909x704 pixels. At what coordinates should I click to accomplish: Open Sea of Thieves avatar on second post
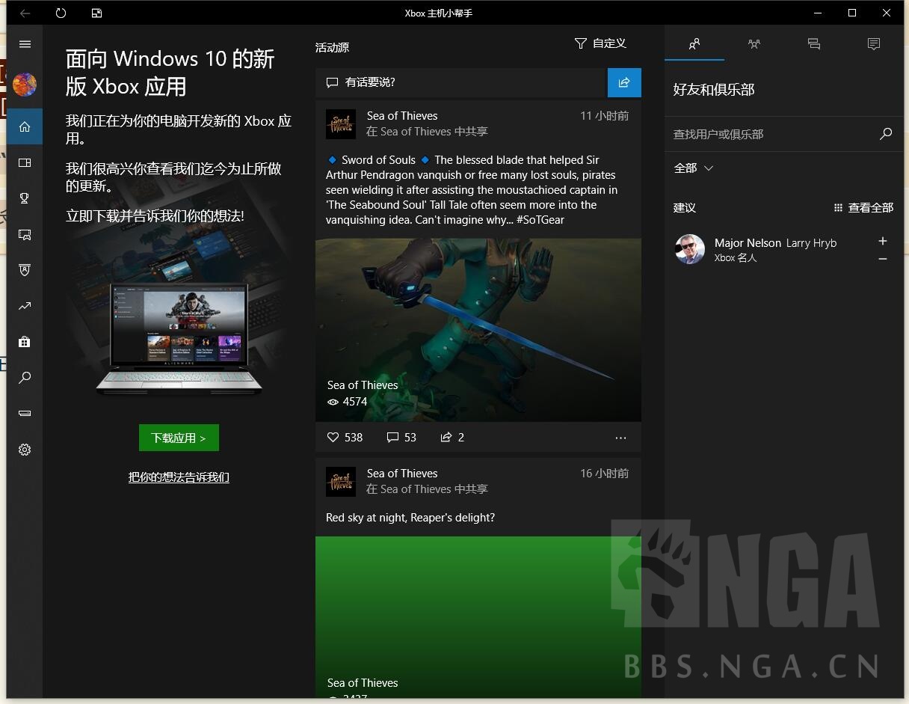pos(341,481)
